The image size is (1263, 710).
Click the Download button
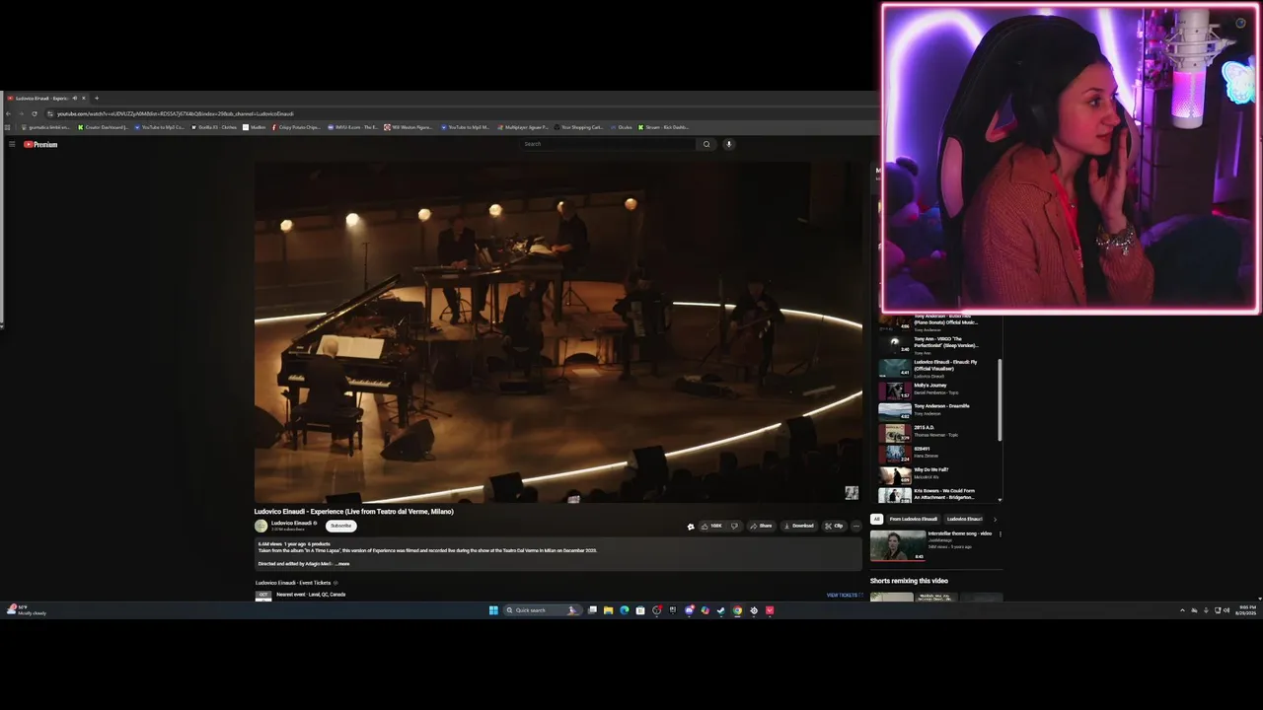(x=798, y=526)
